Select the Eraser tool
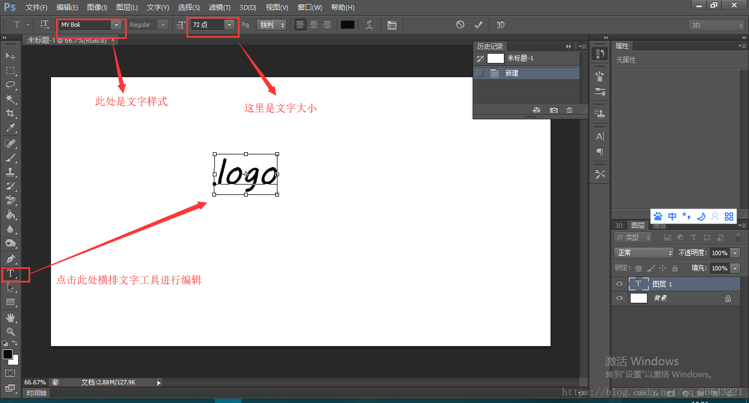The image size is (749, 403). [x=10, y=200]
